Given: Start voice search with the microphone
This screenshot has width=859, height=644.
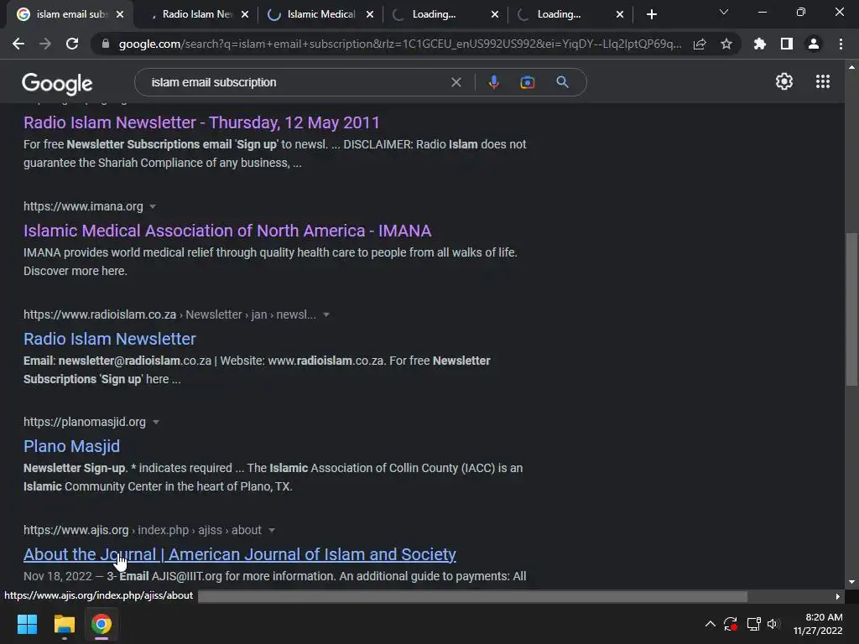Looking at the screenshot, I should tap(493, 82).
